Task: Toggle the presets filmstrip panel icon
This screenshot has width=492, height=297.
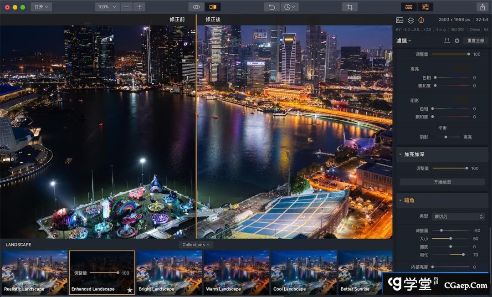Action: [x=409, y=7]
